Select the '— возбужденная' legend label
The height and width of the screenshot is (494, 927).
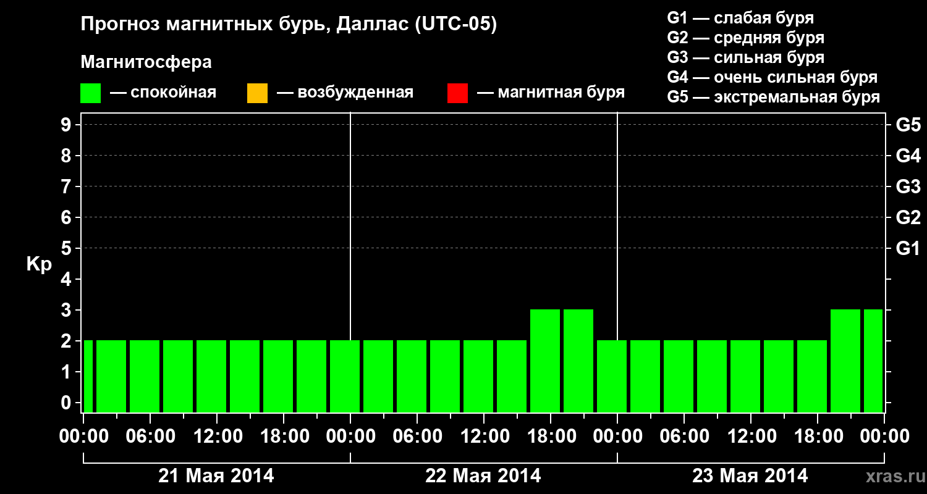pos(345,93)
